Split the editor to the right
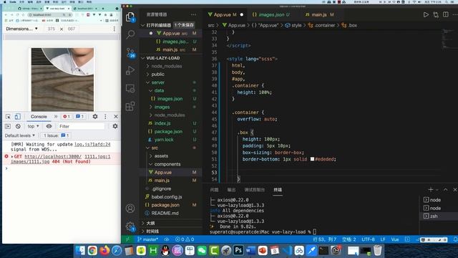The image size is (458, 258). coord(446,14)
